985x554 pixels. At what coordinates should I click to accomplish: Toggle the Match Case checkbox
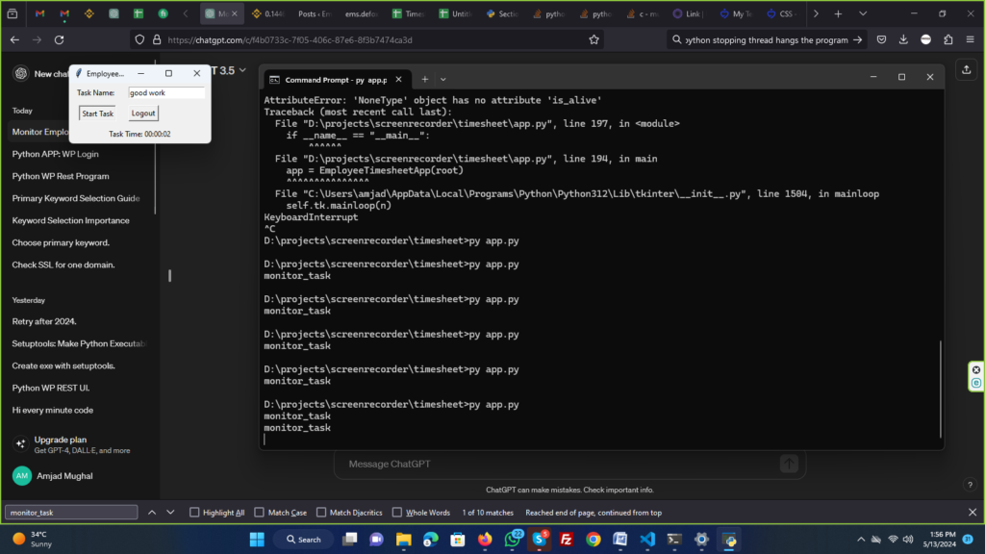click(259, 513)
